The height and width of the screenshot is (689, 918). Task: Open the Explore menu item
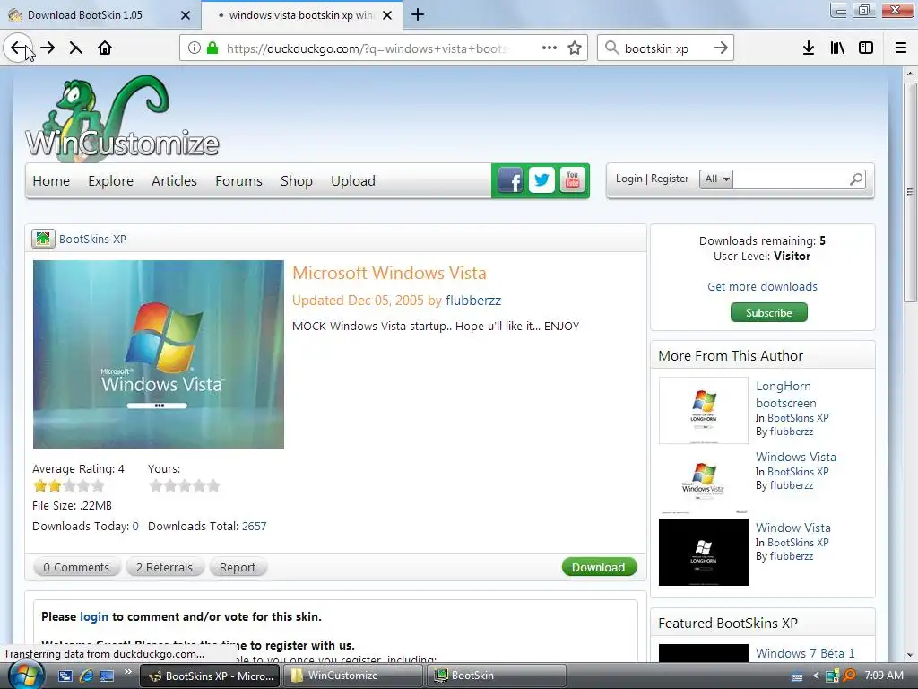[110, 181]
